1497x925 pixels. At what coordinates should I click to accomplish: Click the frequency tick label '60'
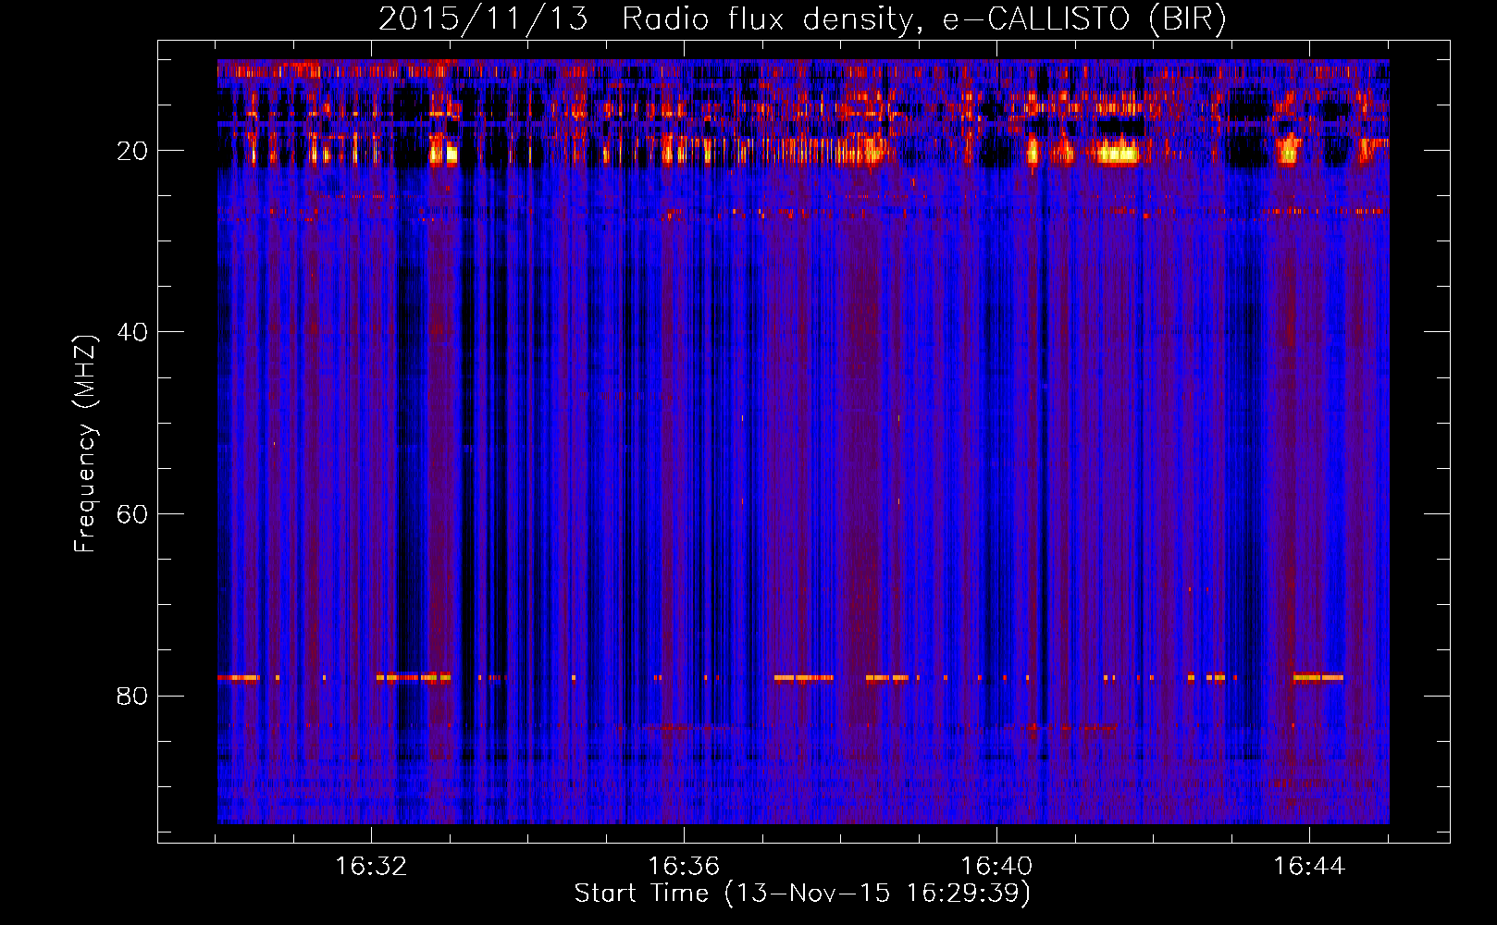(133, 514)
